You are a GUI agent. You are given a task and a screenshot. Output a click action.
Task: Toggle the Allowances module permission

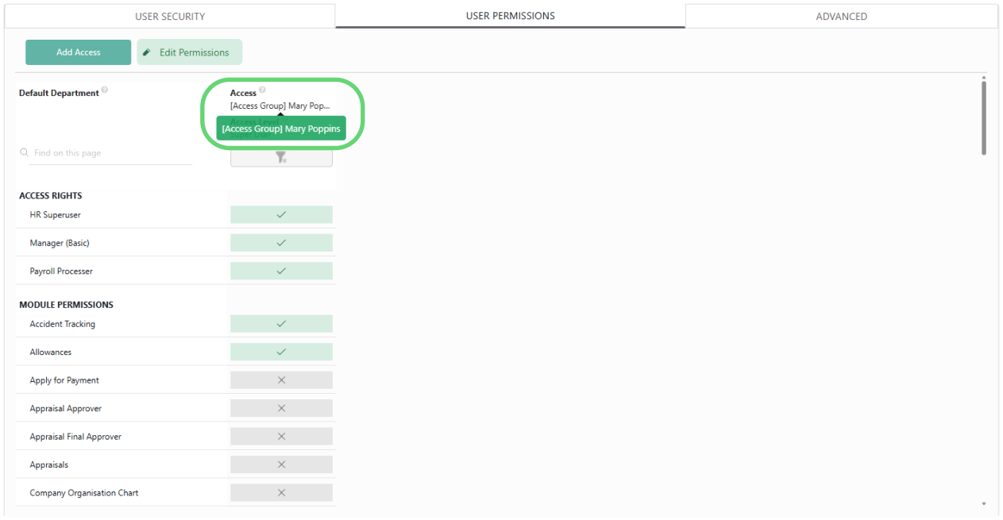281,352
